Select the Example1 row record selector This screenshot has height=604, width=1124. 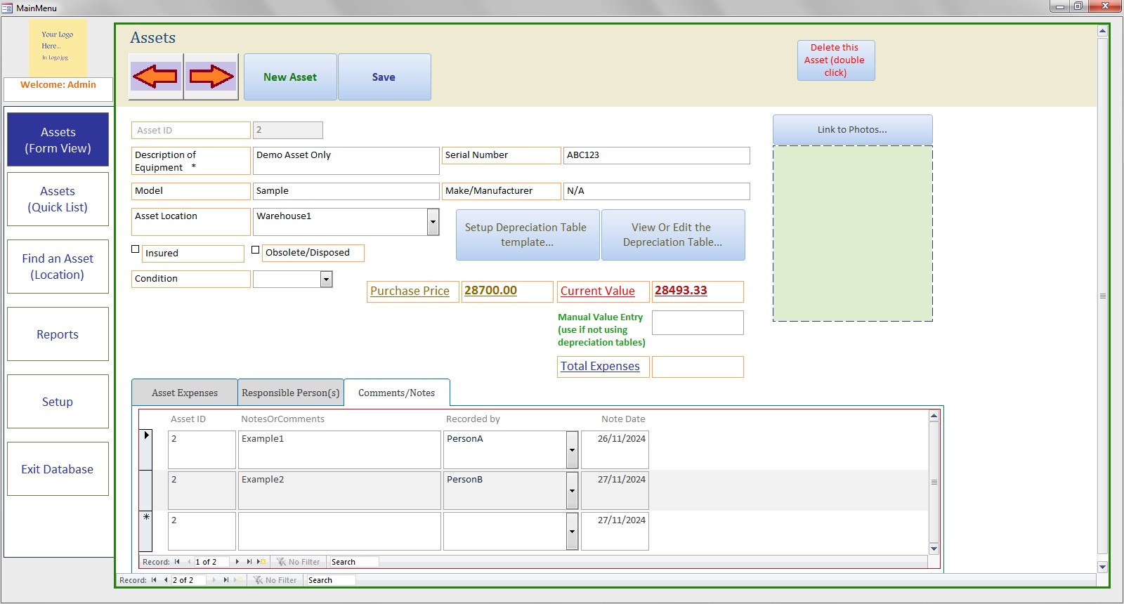pyautogui.click(x=145, y=449)
